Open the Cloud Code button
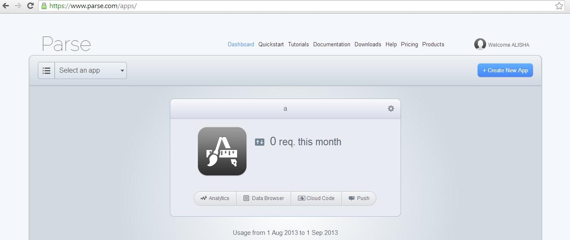This screenshot has width=570, height=240. tap(316, 198)
